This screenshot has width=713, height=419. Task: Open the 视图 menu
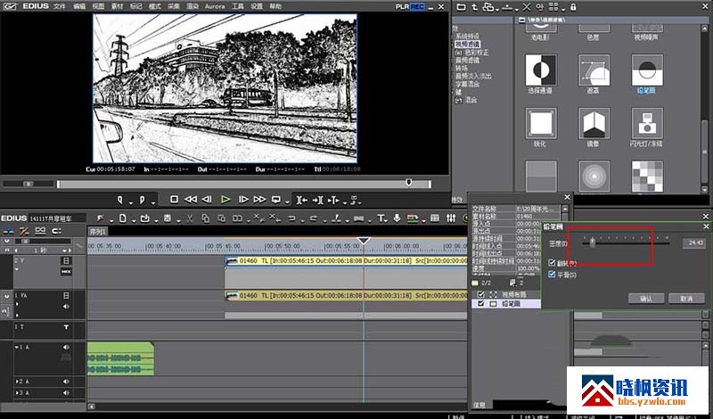click(98, 6)
